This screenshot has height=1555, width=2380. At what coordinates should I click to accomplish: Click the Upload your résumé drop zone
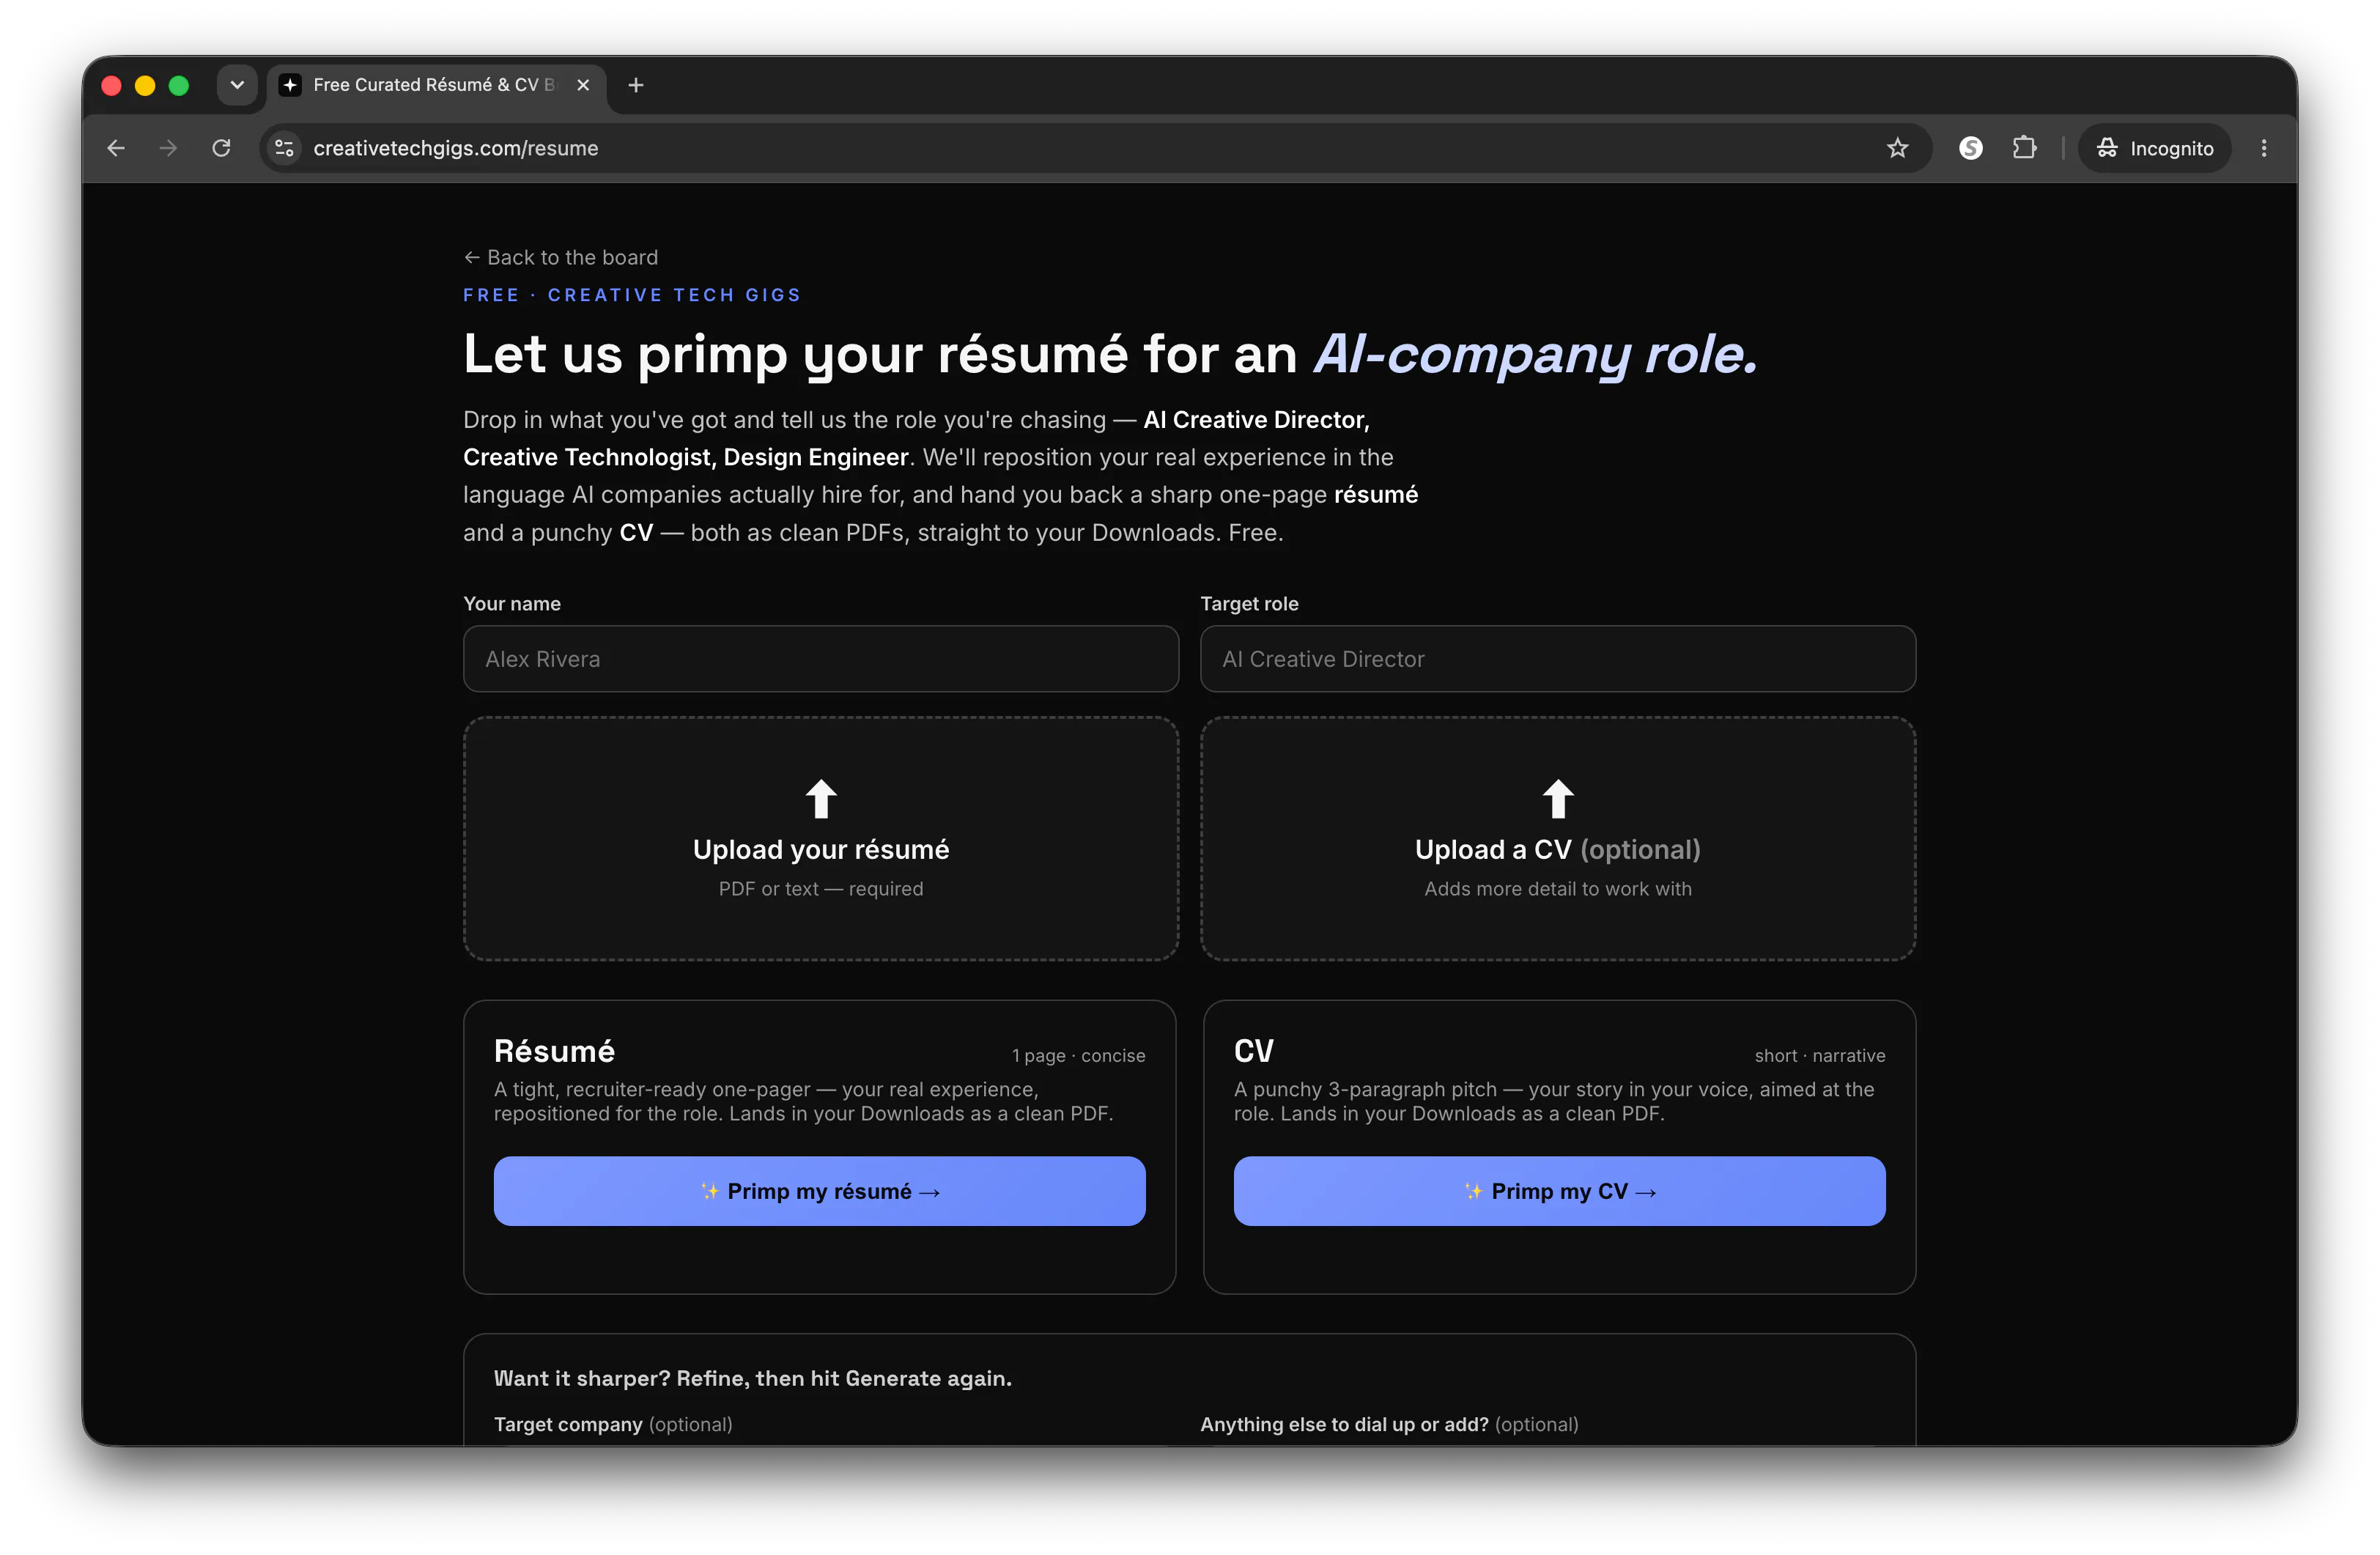820,838
